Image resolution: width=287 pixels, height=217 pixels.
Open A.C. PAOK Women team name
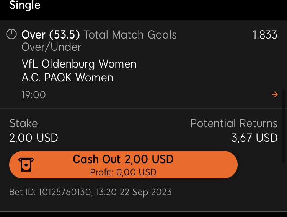click(x=67, y=78)
